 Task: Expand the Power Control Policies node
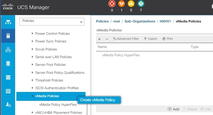[32, 34]
